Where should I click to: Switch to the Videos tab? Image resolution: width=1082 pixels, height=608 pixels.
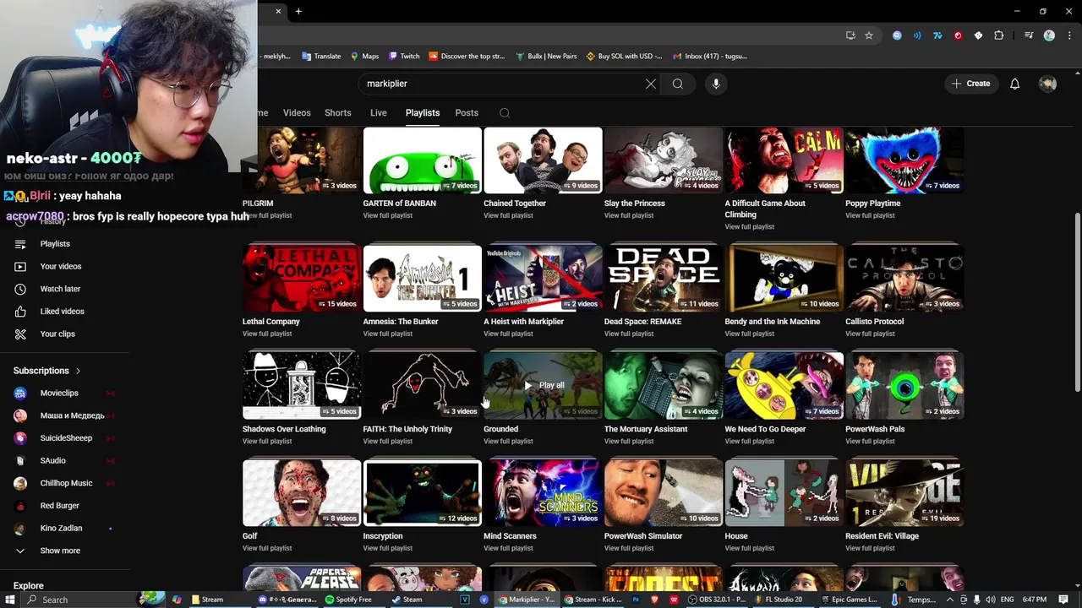click(297, 113)
